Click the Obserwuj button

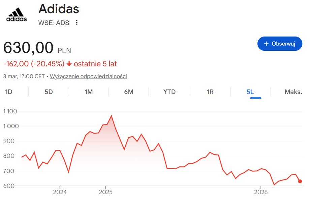[280, 44]
